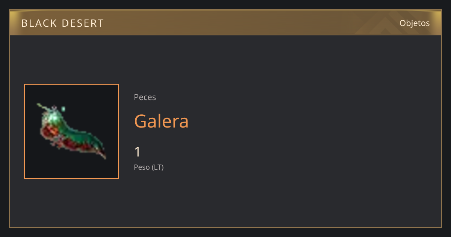
Task: Click the shrimp's antenna tip
Action: pyautogui.click(x=39, y=105)
